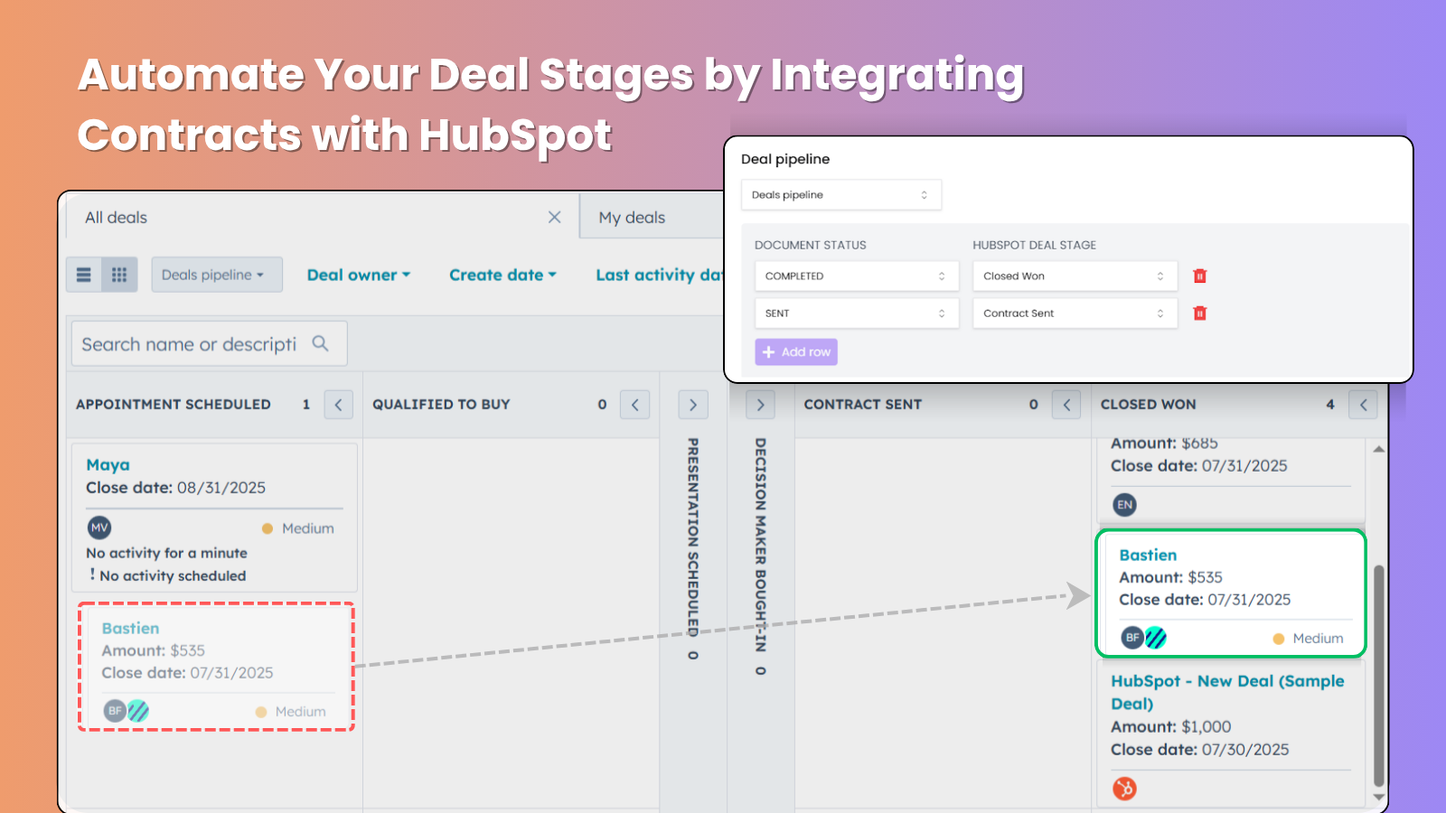The image size is (1446, 813).
Task: Switch to the My deals tab
Action: tap(632, 218)
